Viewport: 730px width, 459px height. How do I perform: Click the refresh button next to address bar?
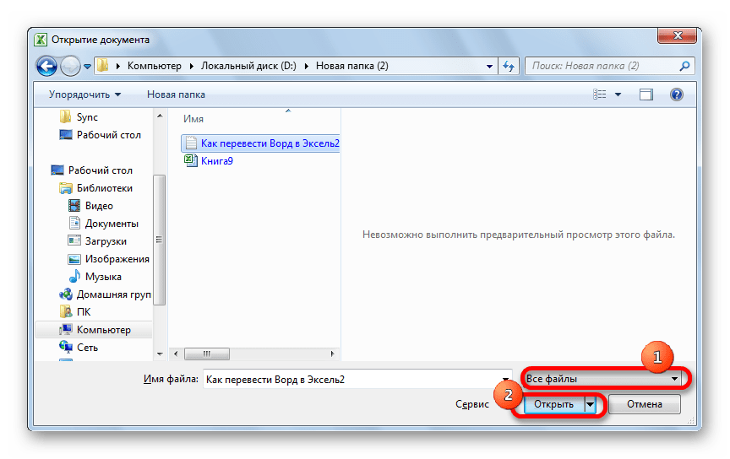point(509,66)
